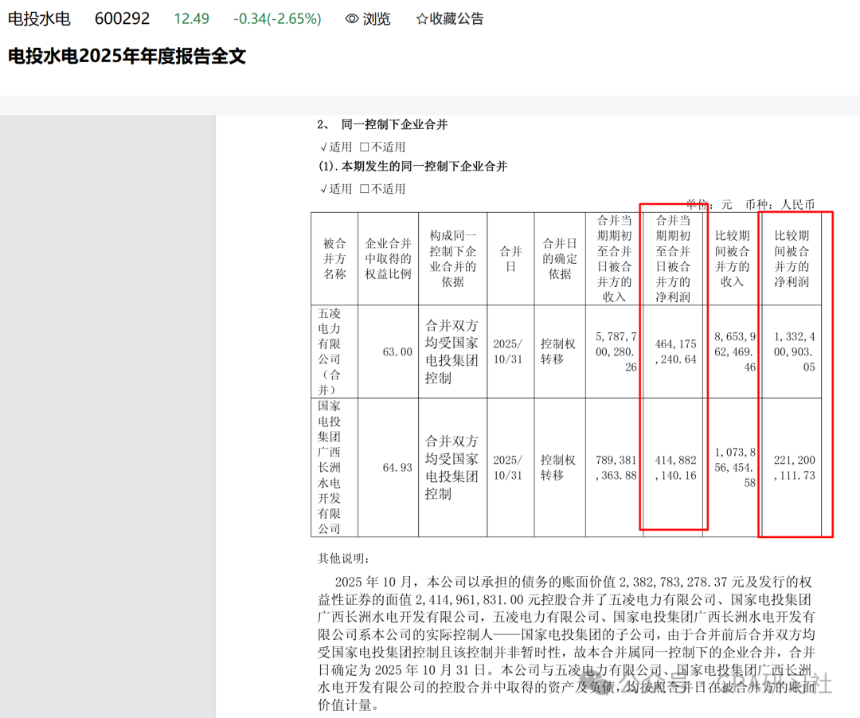Viewport: 860px width, 718px height.
Task: Click the equity ratio value 64.93
Action: [x=397, y=468]
